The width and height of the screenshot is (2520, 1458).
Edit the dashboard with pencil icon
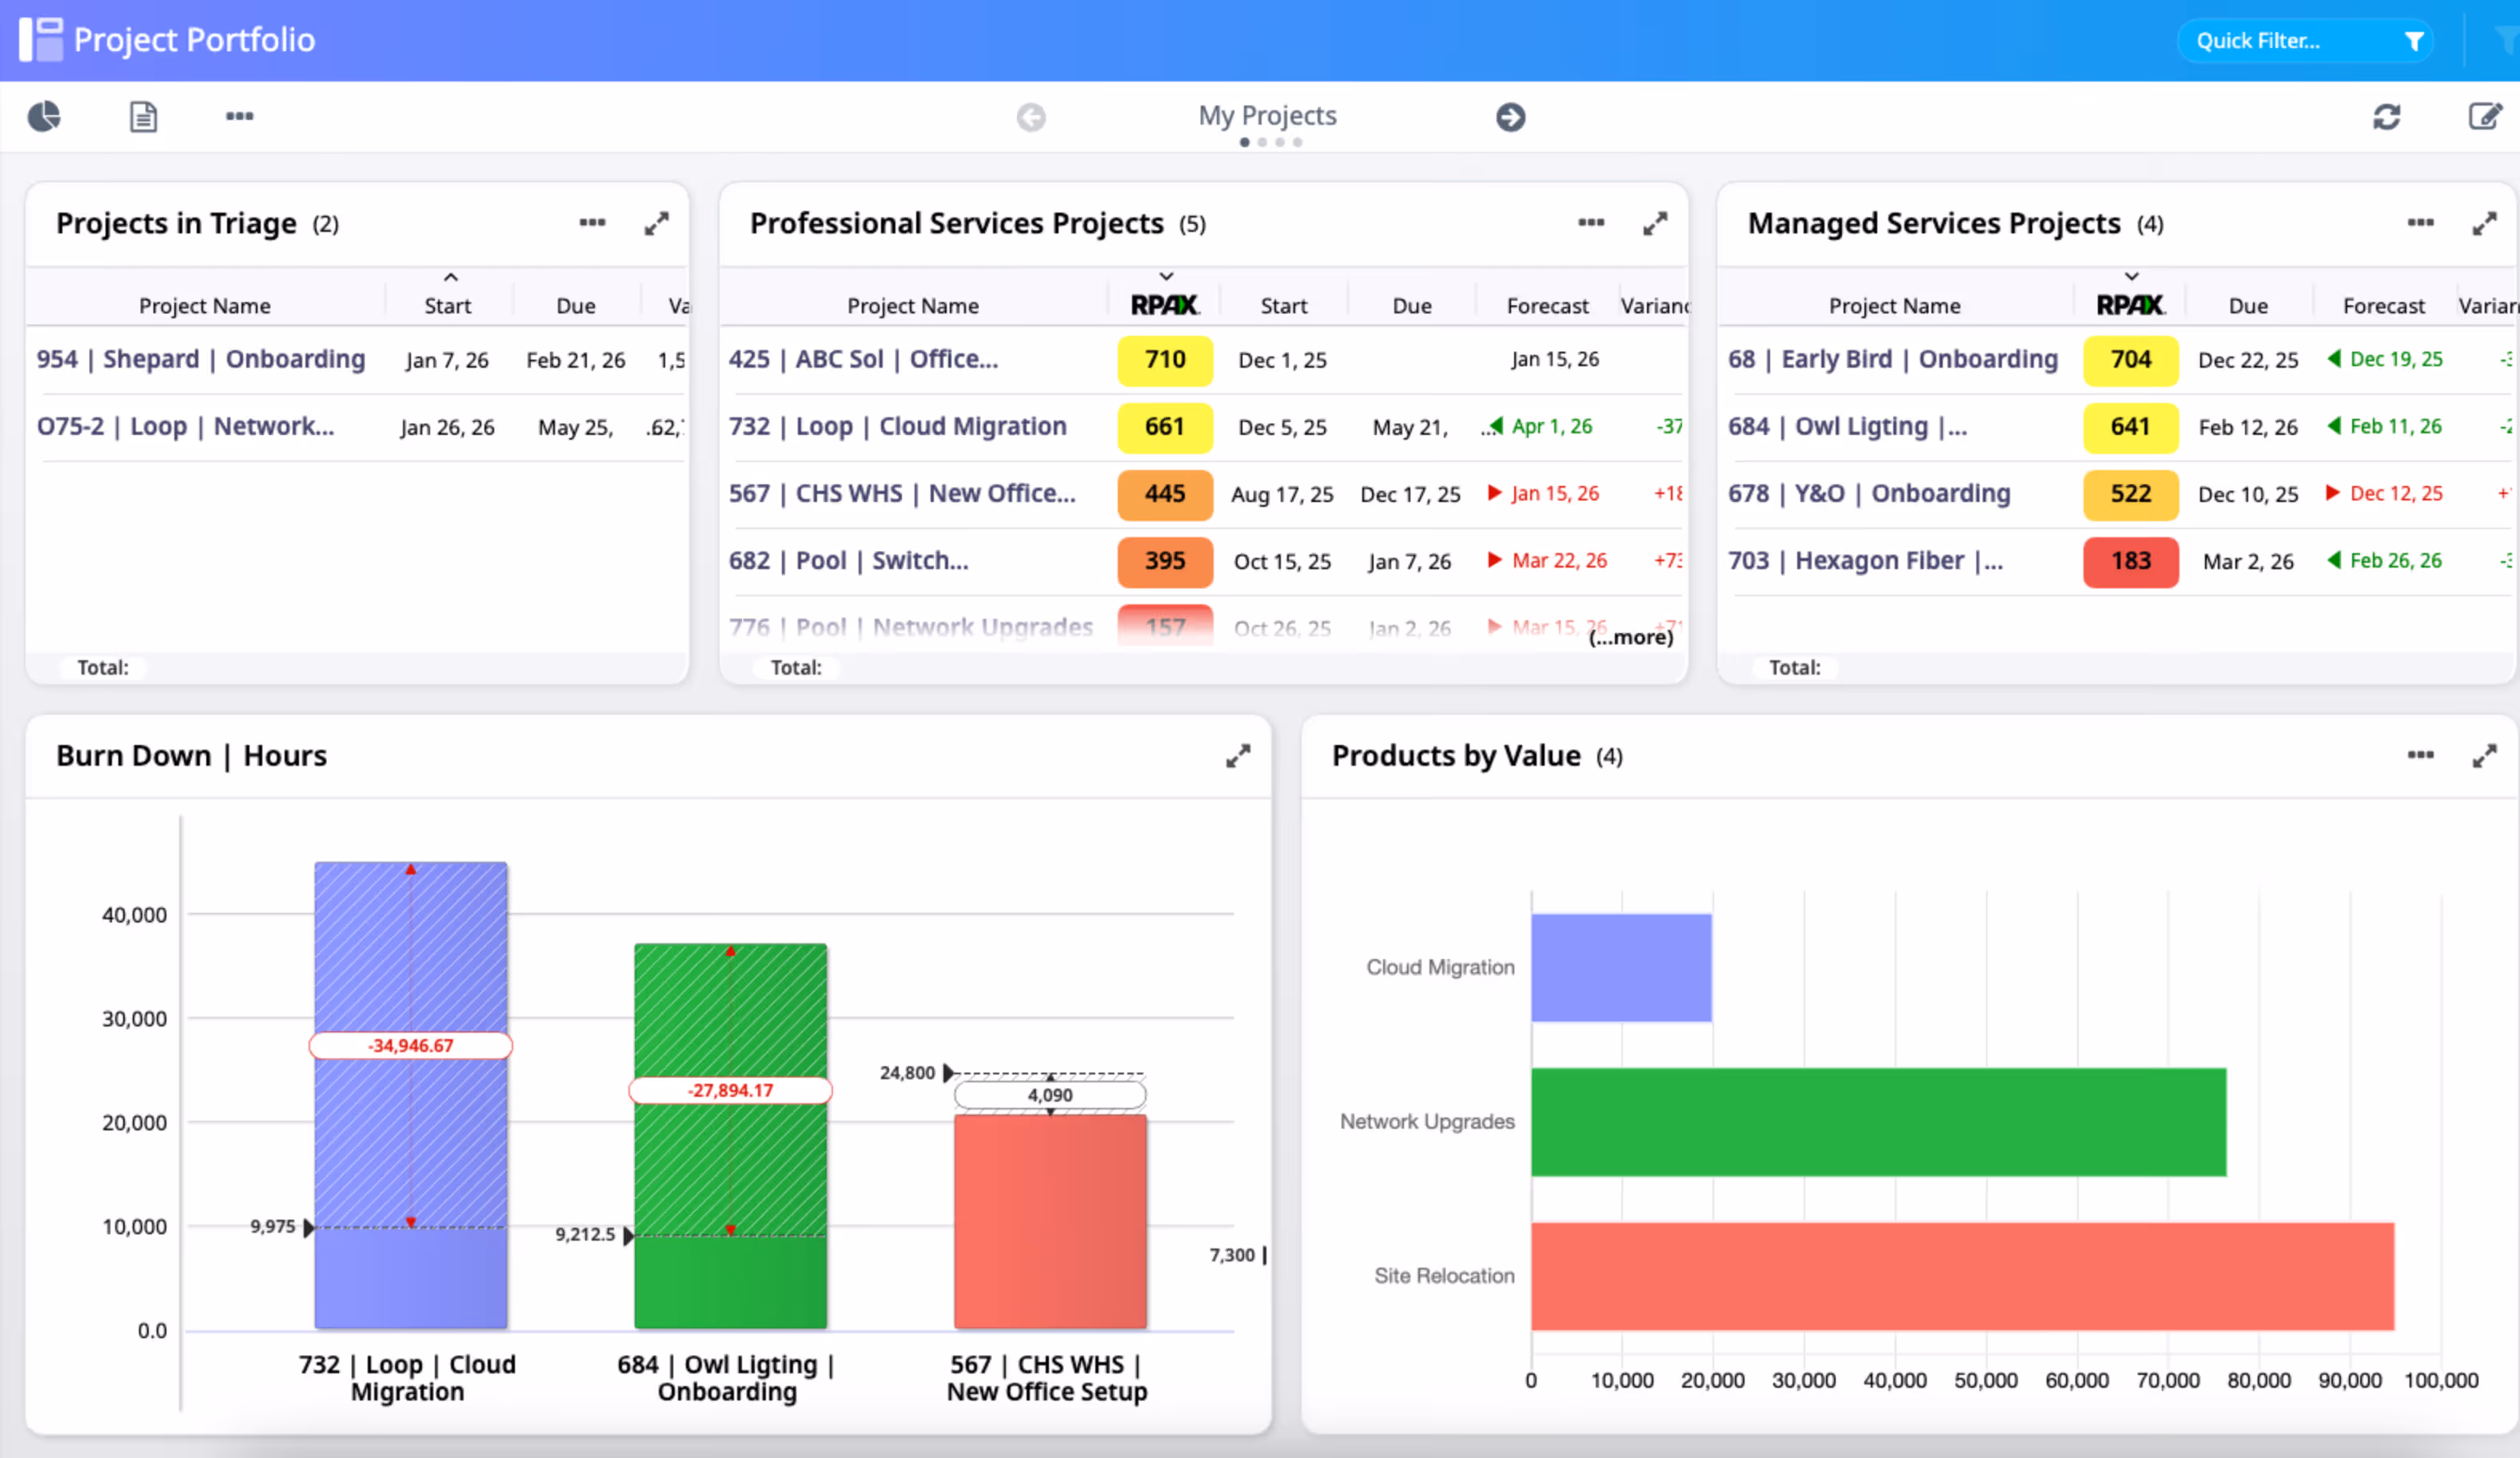2485,116
